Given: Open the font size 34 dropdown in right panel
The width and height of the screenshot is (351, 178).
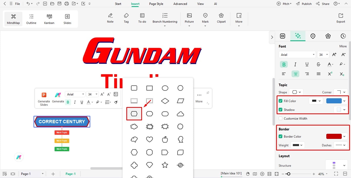Looking at the screenshot, I should pos(323,55).
